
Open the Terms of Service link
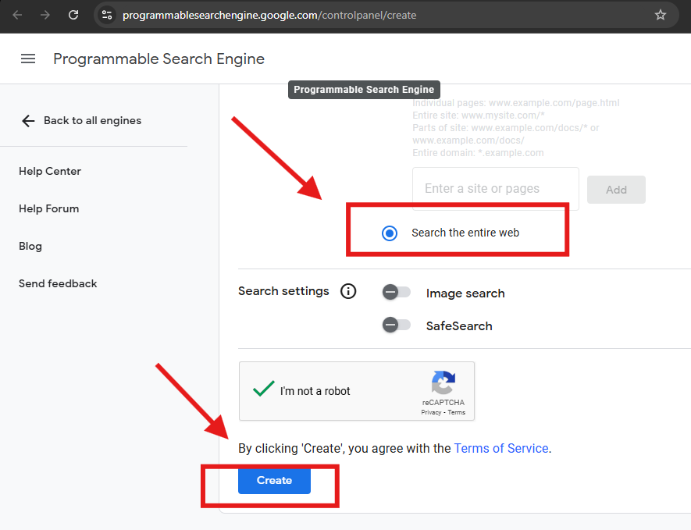[x=501, y=448]
